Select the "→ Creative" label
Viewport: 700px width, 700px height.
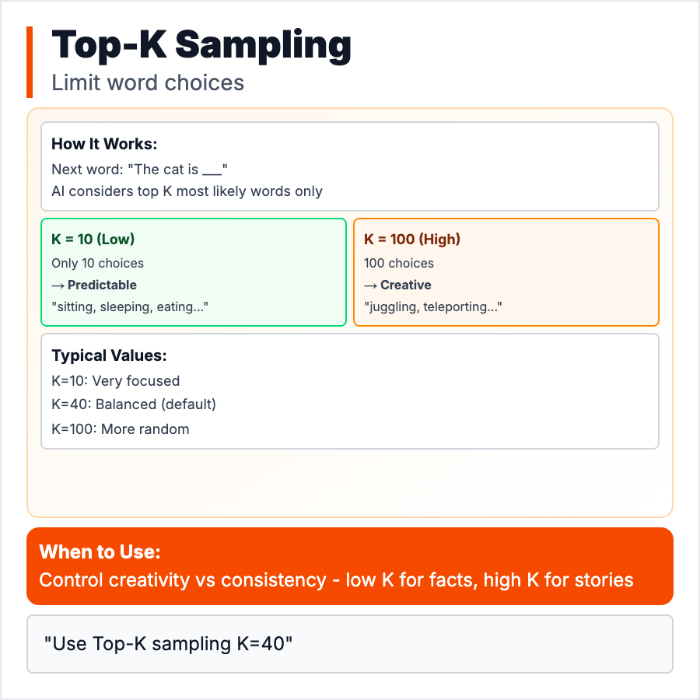pos(397,285)
